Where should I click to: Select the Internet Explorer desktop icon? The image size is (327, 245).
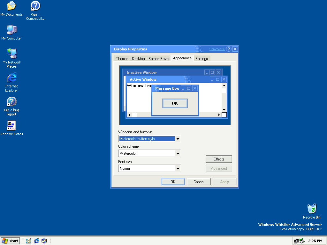[11, 82]
